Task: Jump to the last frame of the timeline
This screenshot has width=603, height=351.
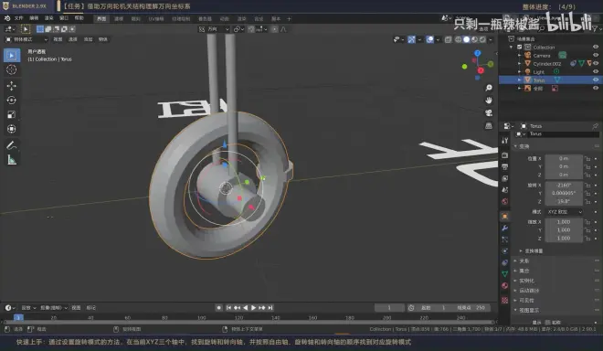Action: pos(270,307)
